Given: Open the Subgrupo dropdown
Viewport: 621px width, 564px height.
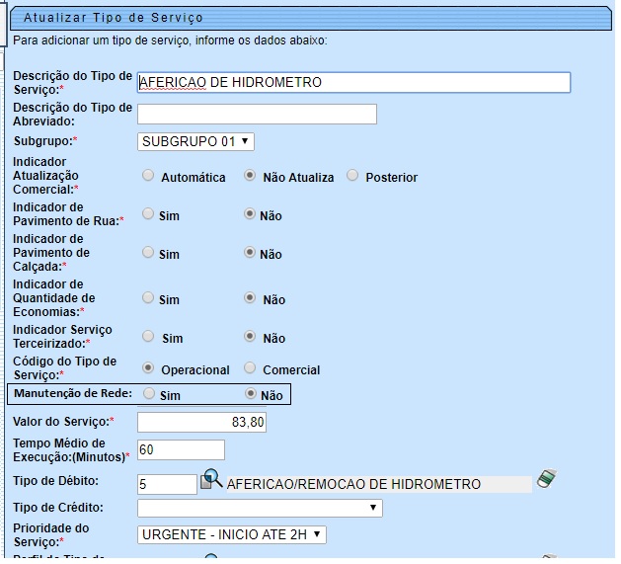Looking at the screenshot, I should [x=195, y=141].
